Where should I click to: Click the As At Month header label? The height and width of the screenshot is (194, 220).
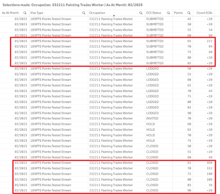pyautogui.click(x=11, y=13)
